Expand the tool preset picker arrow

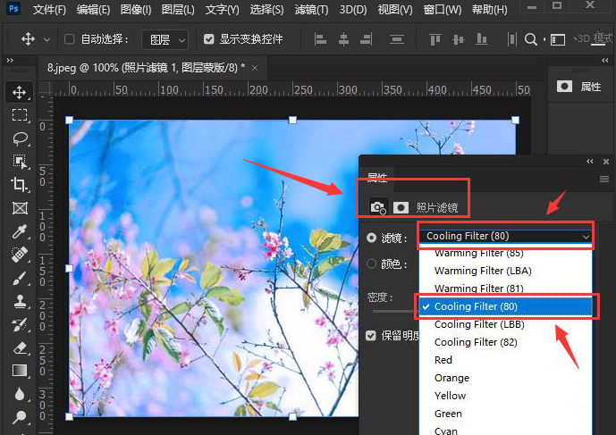click(x=46, y=39)
